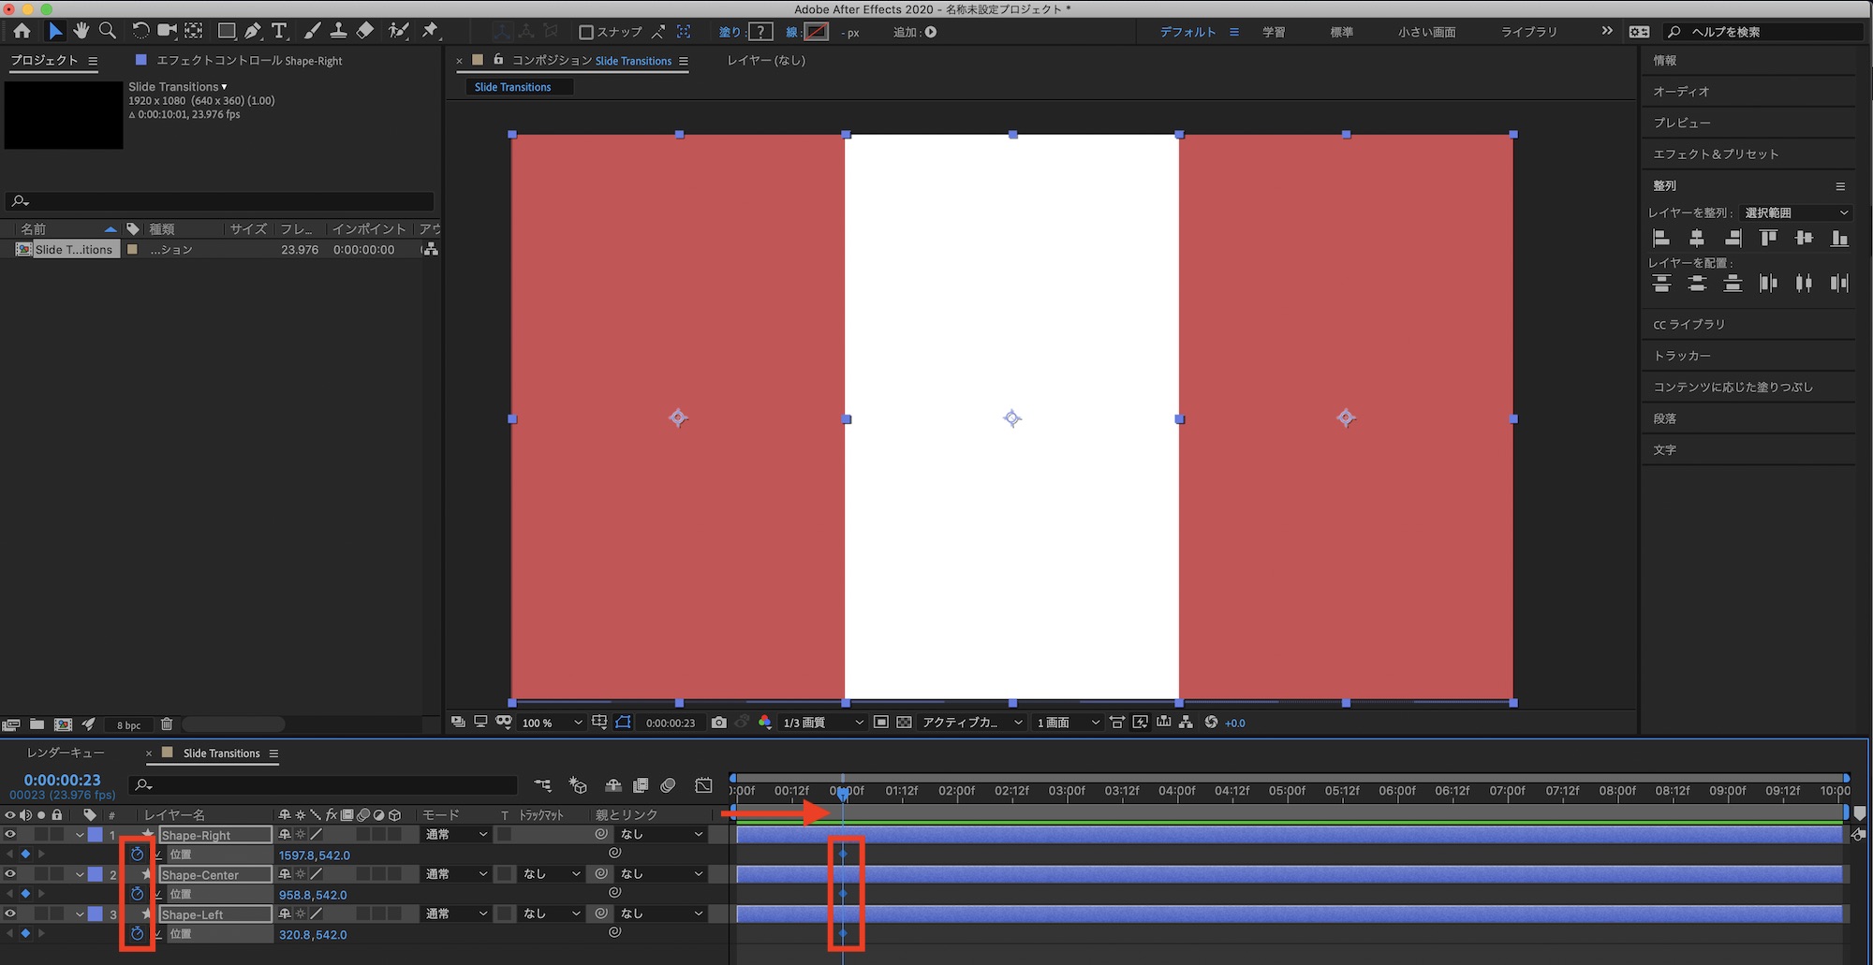Click the Home icon in toolbar
Screen dimensions: 1873x965
click(x=22, y=31)
